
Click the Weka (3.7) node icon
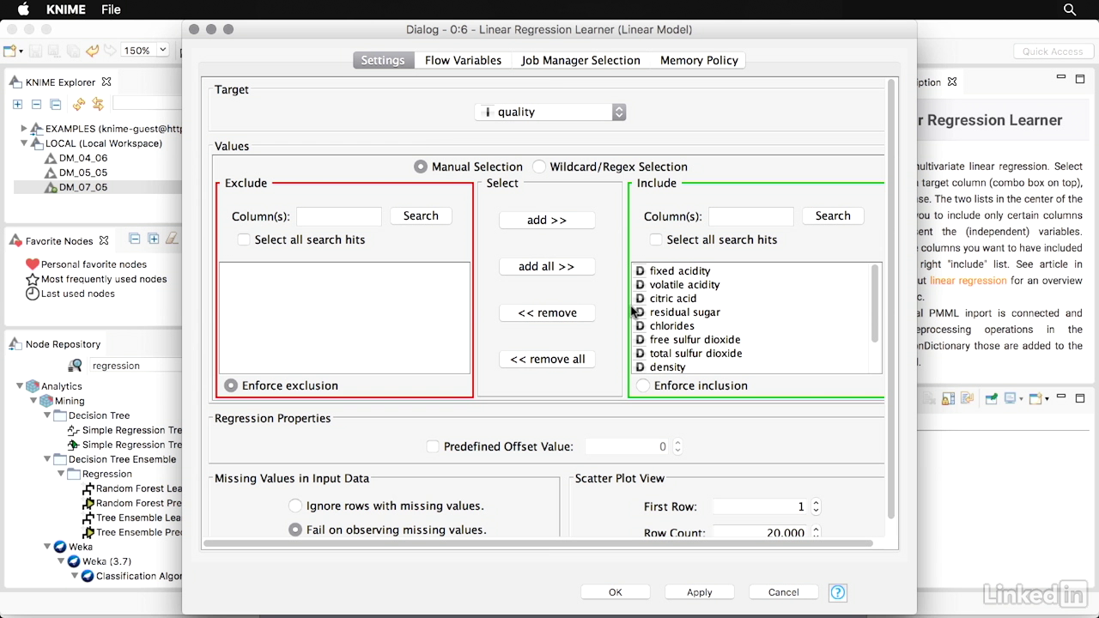[74, 561]
